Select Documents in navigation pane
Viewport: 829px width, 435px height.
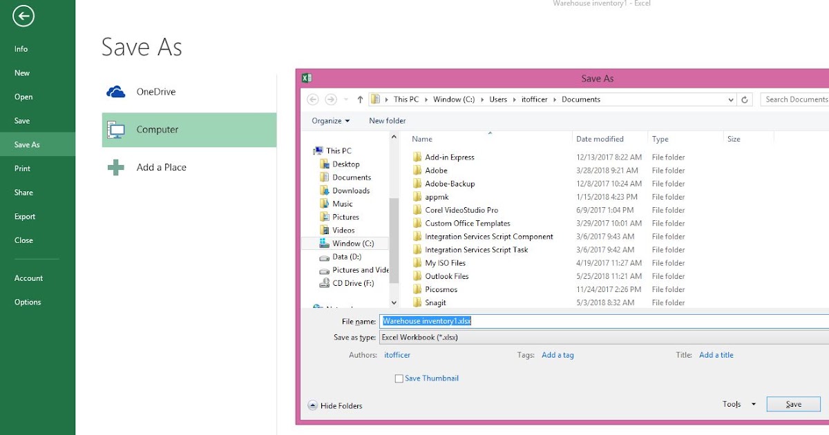(x=351, y=177)
